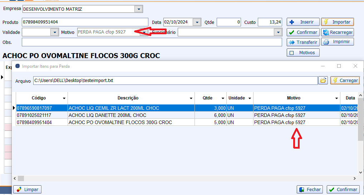Select the ACHOC LIQ DANETTE 200ML CHOC row

pyautogui.click(x=107, y=115)
